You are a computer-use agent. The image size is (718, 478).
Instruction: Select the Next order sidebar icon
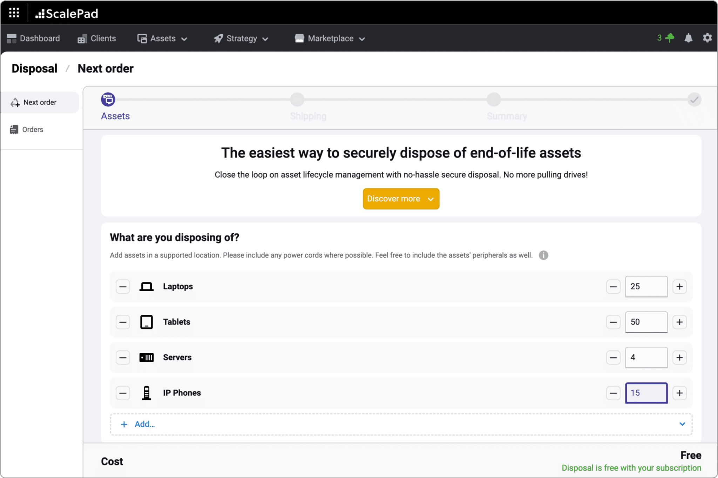click(15, 102)
